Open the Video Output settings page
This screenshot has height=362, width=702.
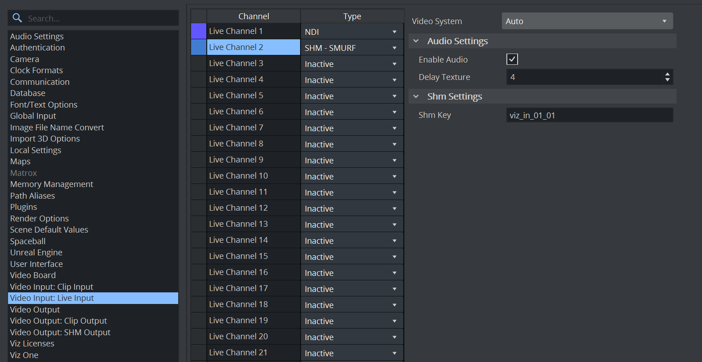pyautogui.click(x=35, y=309)
